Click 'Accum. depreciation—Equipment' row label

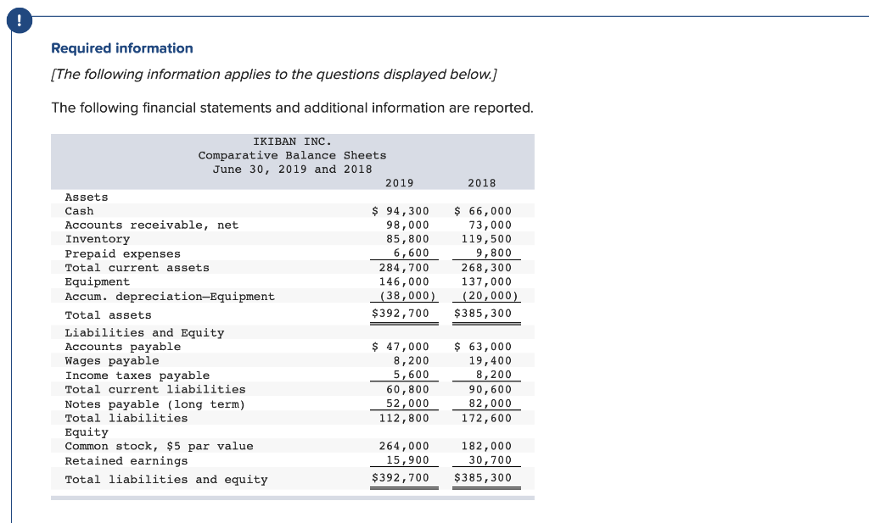click(x=170, y=297)
